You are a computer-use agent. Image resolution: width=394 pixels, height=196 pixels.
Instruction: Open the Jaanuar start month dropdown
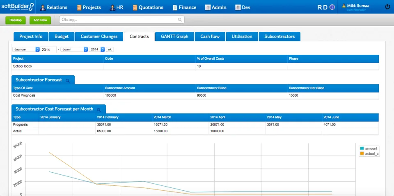(26, 50)
